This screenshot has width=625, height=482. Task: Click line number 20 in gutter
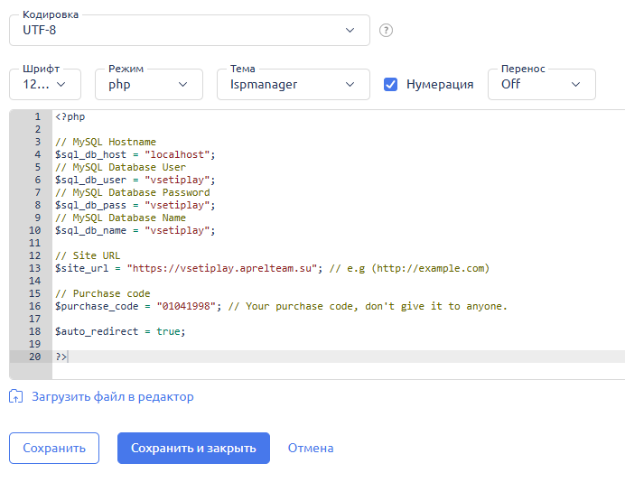tap(34, 357)
